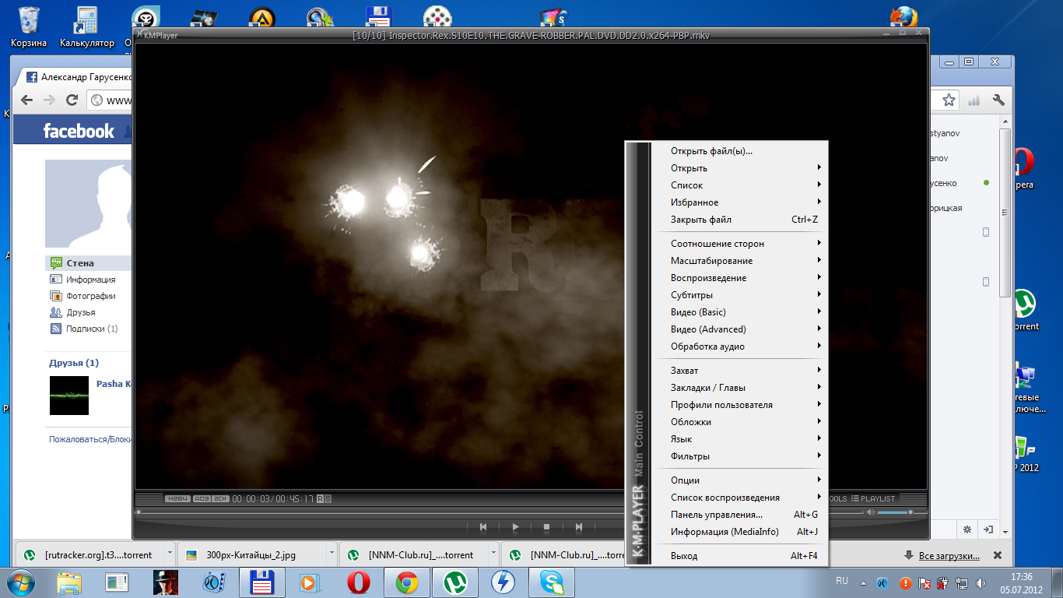Click 'Друзья (1)' heading link
The height and width of the screenshot is (598, 1063).
74,363
